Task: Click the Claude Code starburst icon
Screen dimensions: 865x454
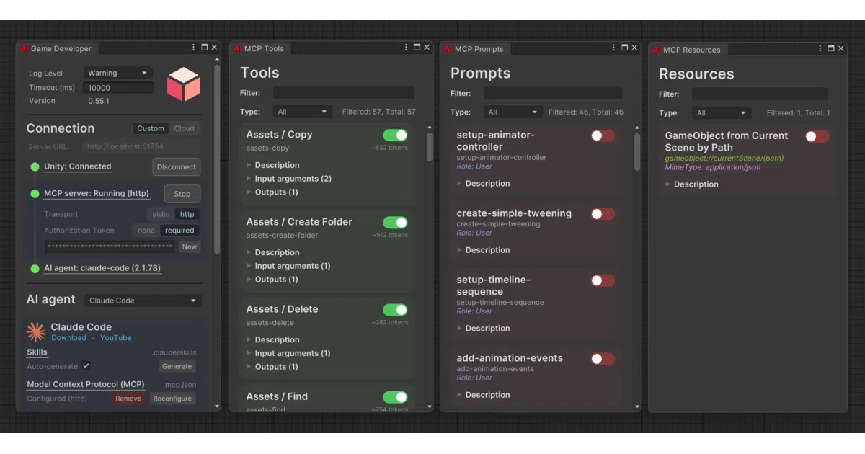Action: (36, 331)
